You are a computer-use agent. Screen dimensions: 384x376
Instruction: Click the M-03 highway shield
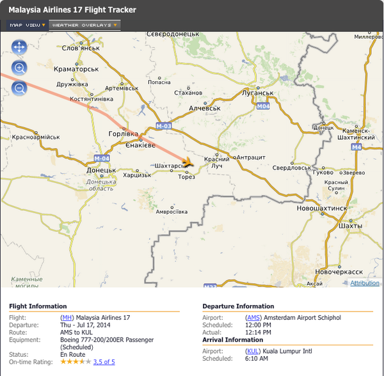[164, 126]
